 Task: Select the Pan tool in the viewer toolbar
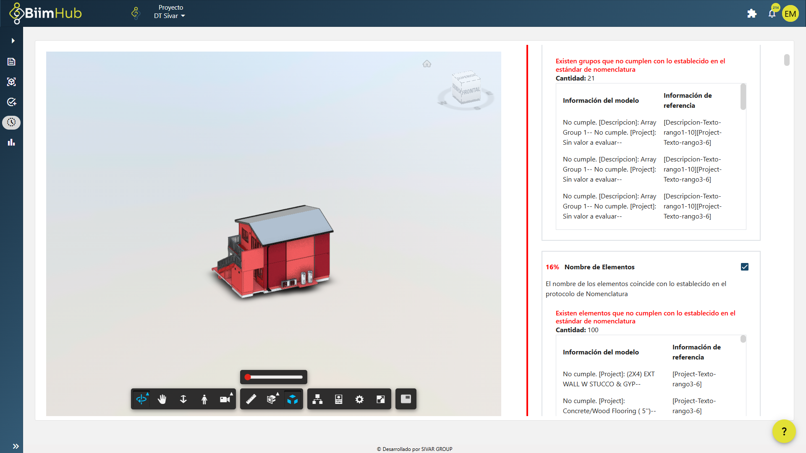click(x=162, y=399)
